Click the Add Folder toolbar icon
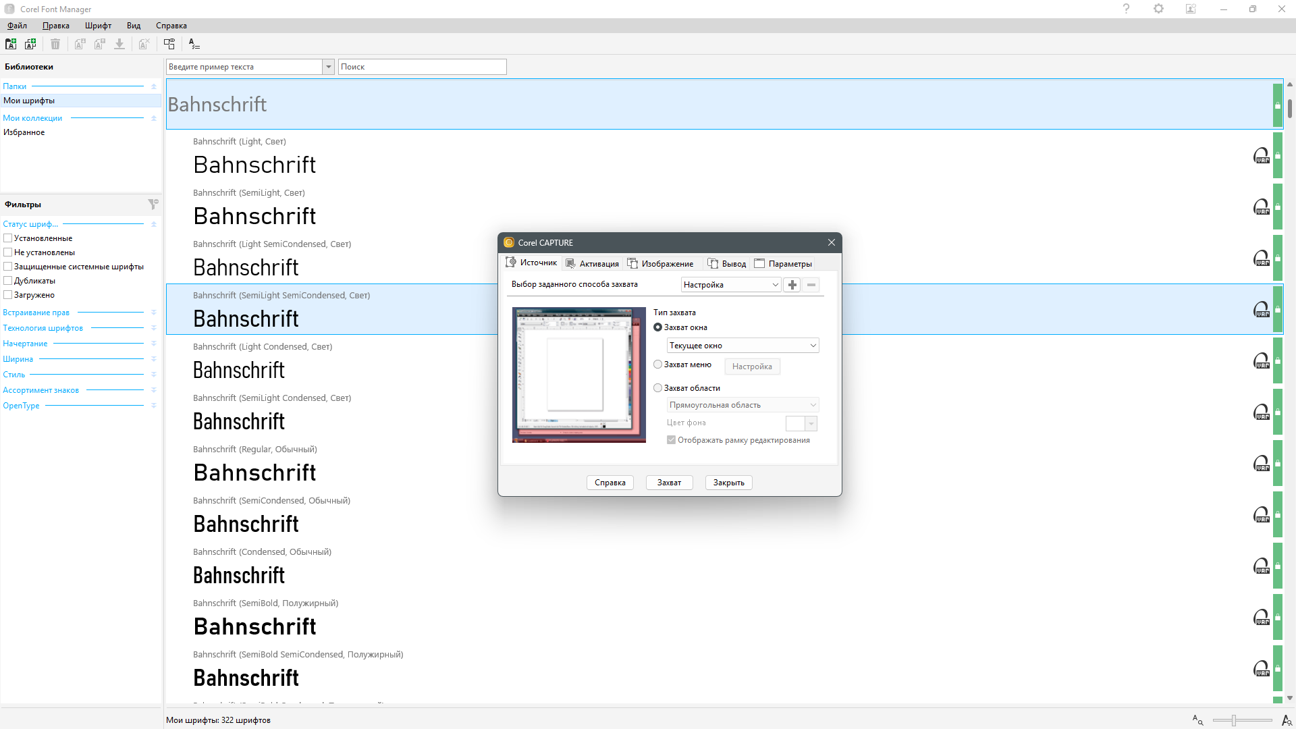This screenshot has height=729, width=1296. pos(11,44)
